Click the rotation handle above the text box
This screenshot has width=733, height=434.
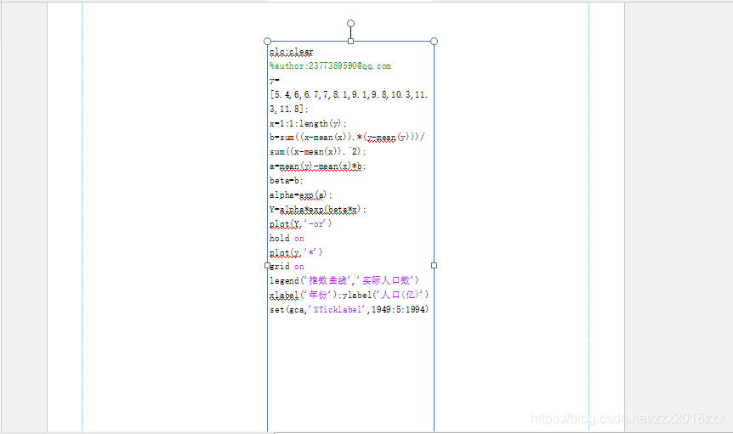pos(350,24)
